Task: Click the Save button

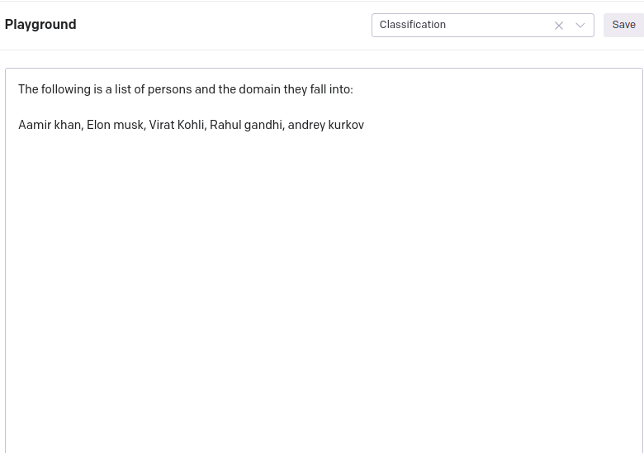Action: [623, 25]
